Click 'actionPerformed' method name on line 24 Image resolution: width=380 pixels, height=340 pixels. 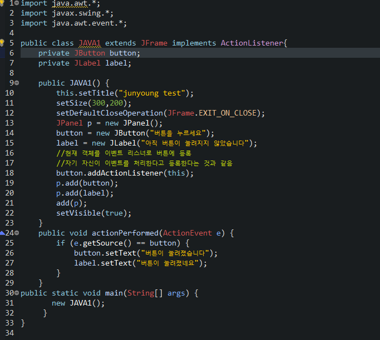tap(125, 233)
